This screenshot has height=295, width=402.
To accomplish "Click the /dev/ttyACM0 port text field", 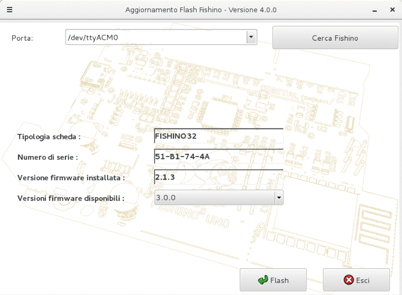I will (155, 37).
